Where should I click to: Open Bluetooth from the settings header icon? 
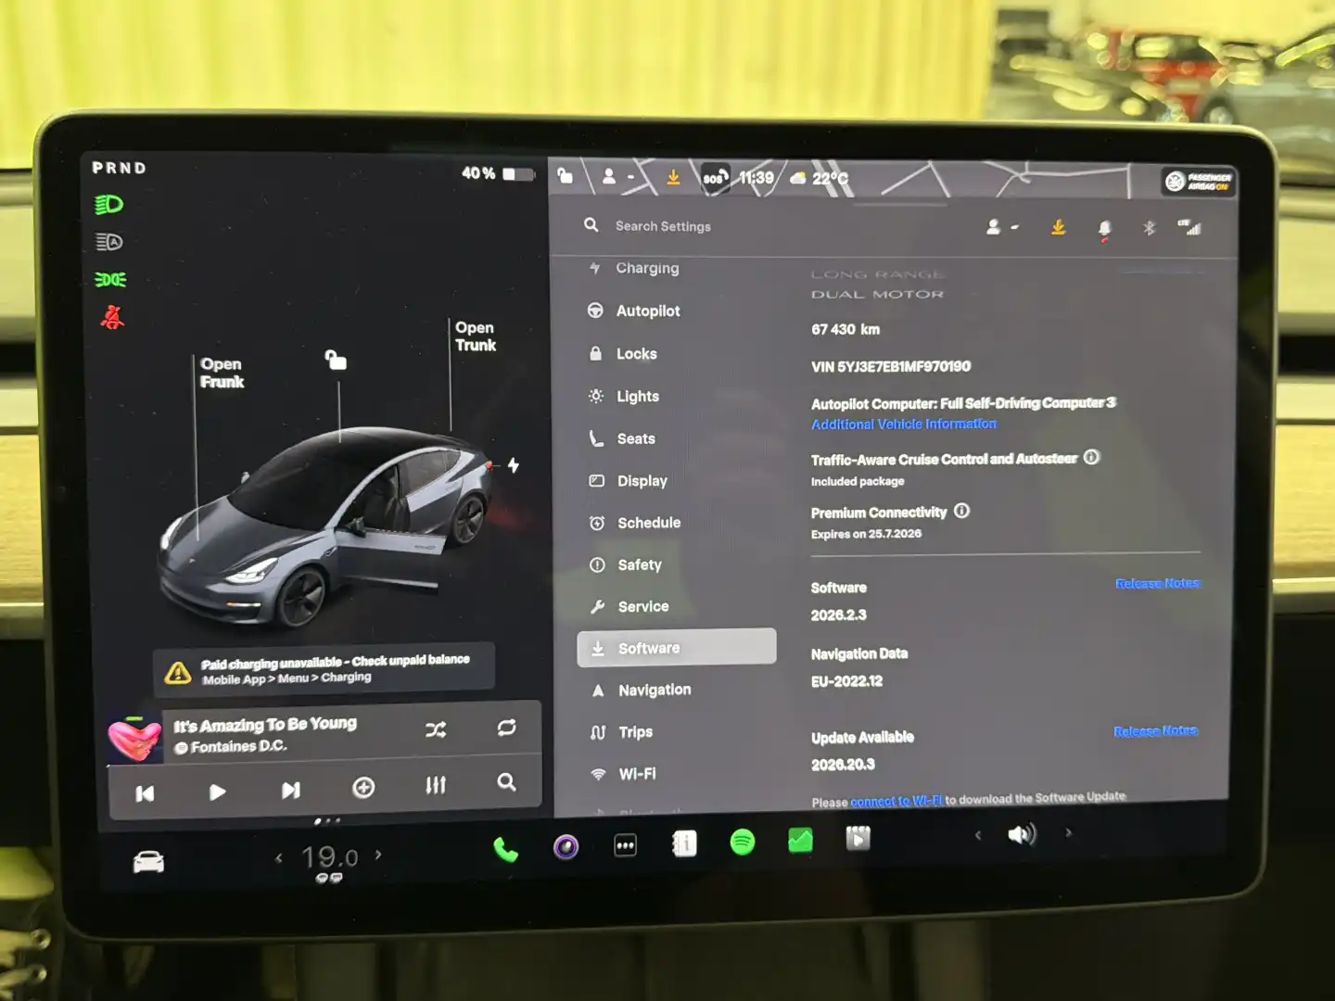(x=1149, y=228)
